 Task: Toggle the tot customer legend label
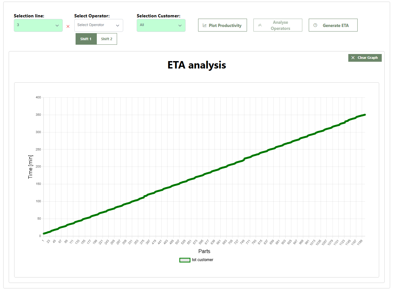coord(202,260)
